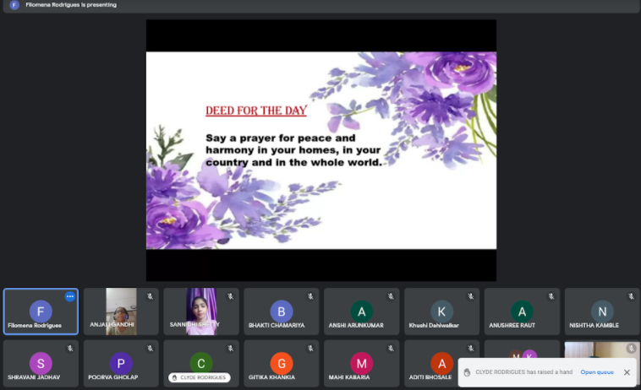Select Aditi Bhosale participant tile
Screen dimensions: 641x390
[441, 359]
